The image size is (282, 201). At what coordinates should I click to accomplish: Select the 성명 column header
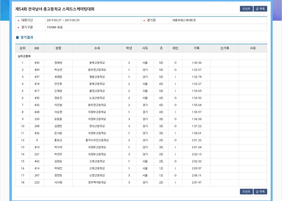58,48
